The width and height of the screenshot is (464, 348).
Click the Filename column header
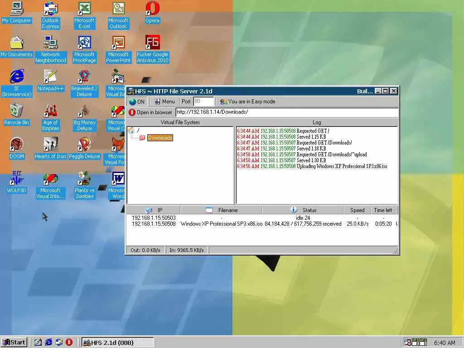(221, 210)
